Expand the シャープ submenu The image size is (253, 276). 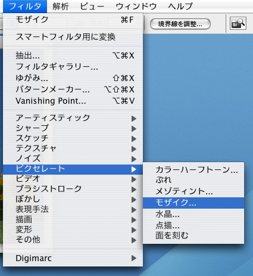pos(73,128)
